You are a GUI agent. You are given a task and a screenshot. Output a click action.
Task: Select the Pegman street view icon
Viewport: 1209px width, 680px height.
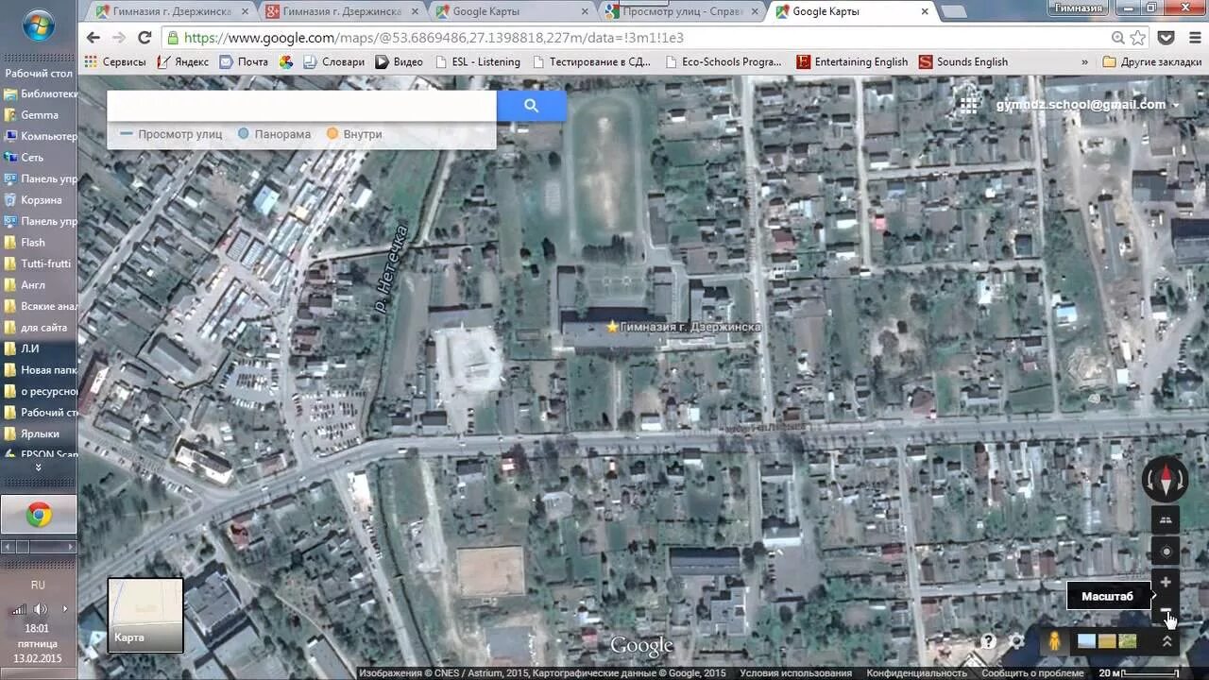coord(1054,640)
